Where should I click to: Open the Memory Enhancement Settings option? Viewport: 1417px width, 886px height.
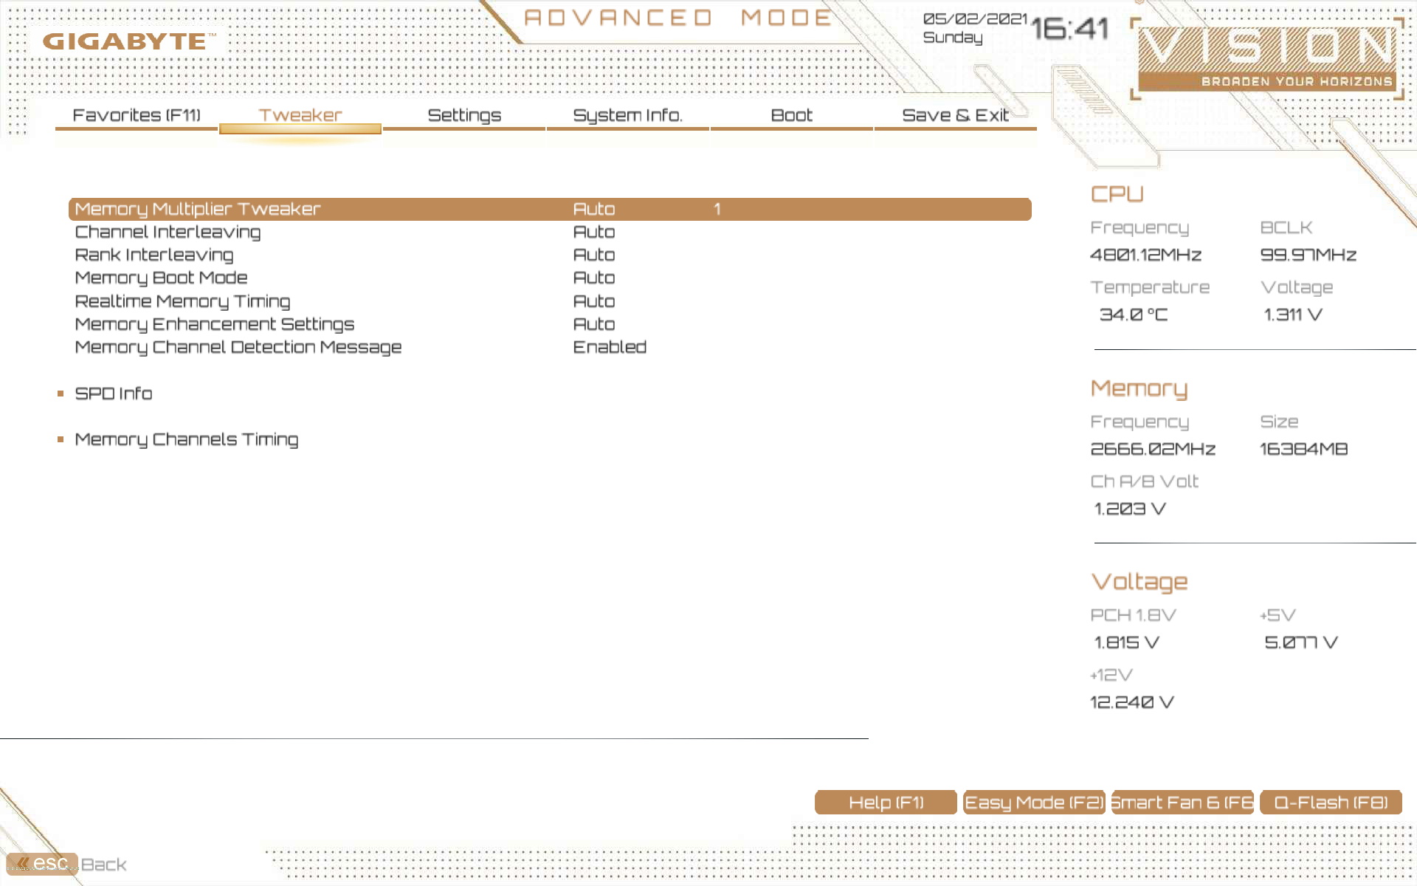pos(214,324)
